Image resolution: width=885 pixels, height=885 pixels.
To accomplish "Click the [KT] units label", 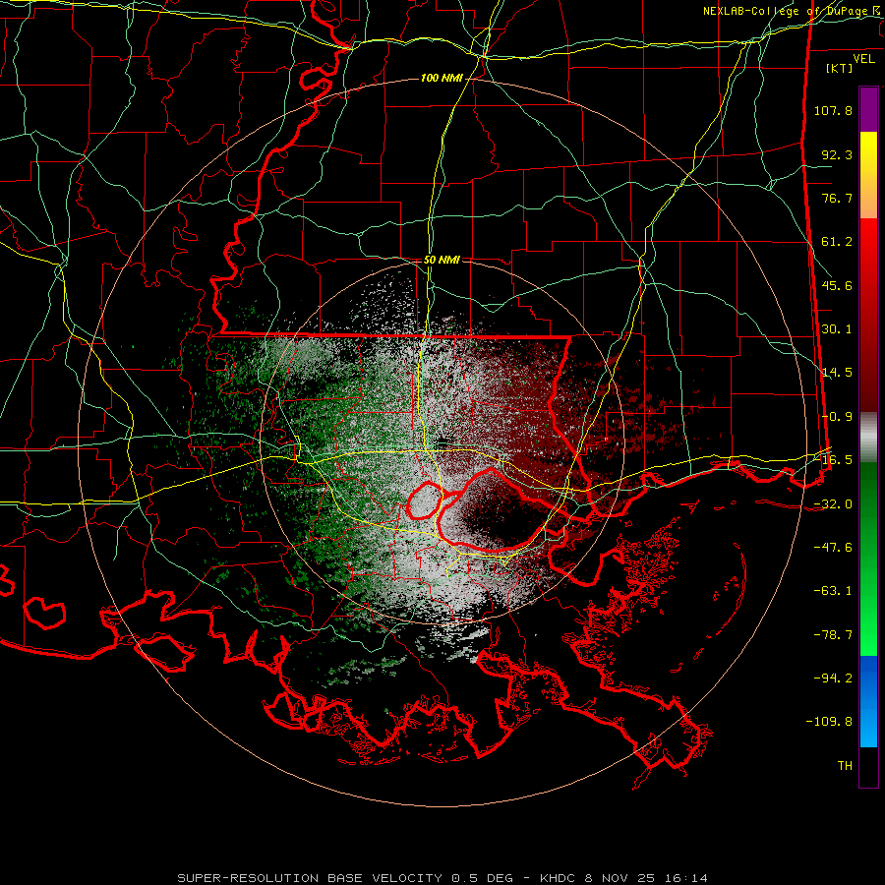I will tap(840, 68).
